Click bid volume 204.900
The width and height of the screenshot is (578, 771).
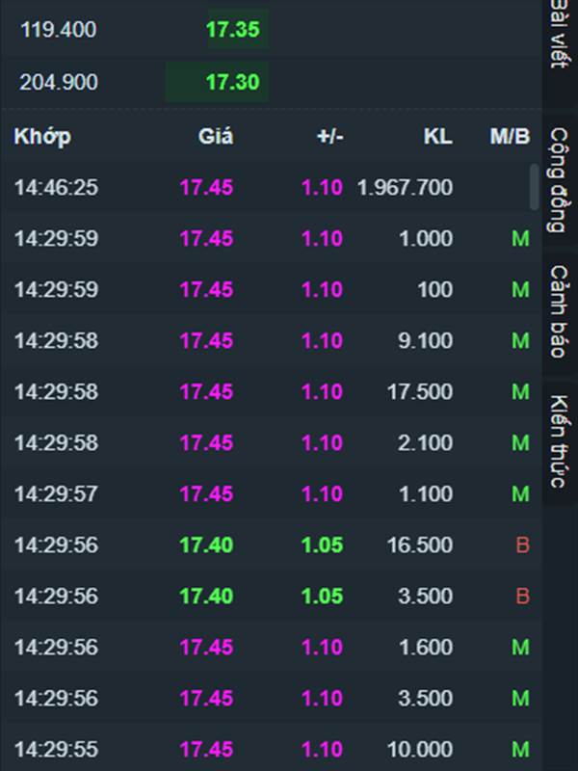pos(59,82)
